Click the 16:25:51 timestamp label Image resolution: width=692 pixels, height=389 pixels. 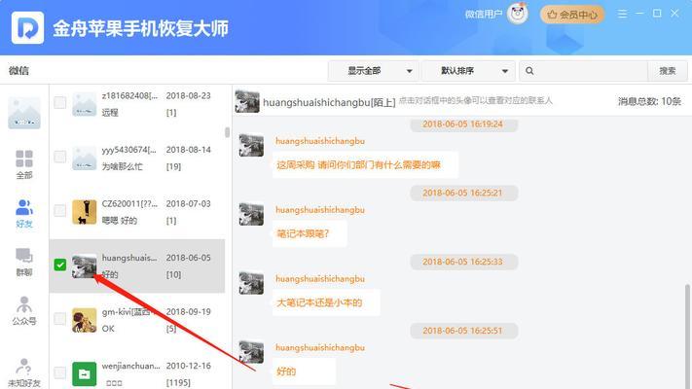tap(463, 331)
